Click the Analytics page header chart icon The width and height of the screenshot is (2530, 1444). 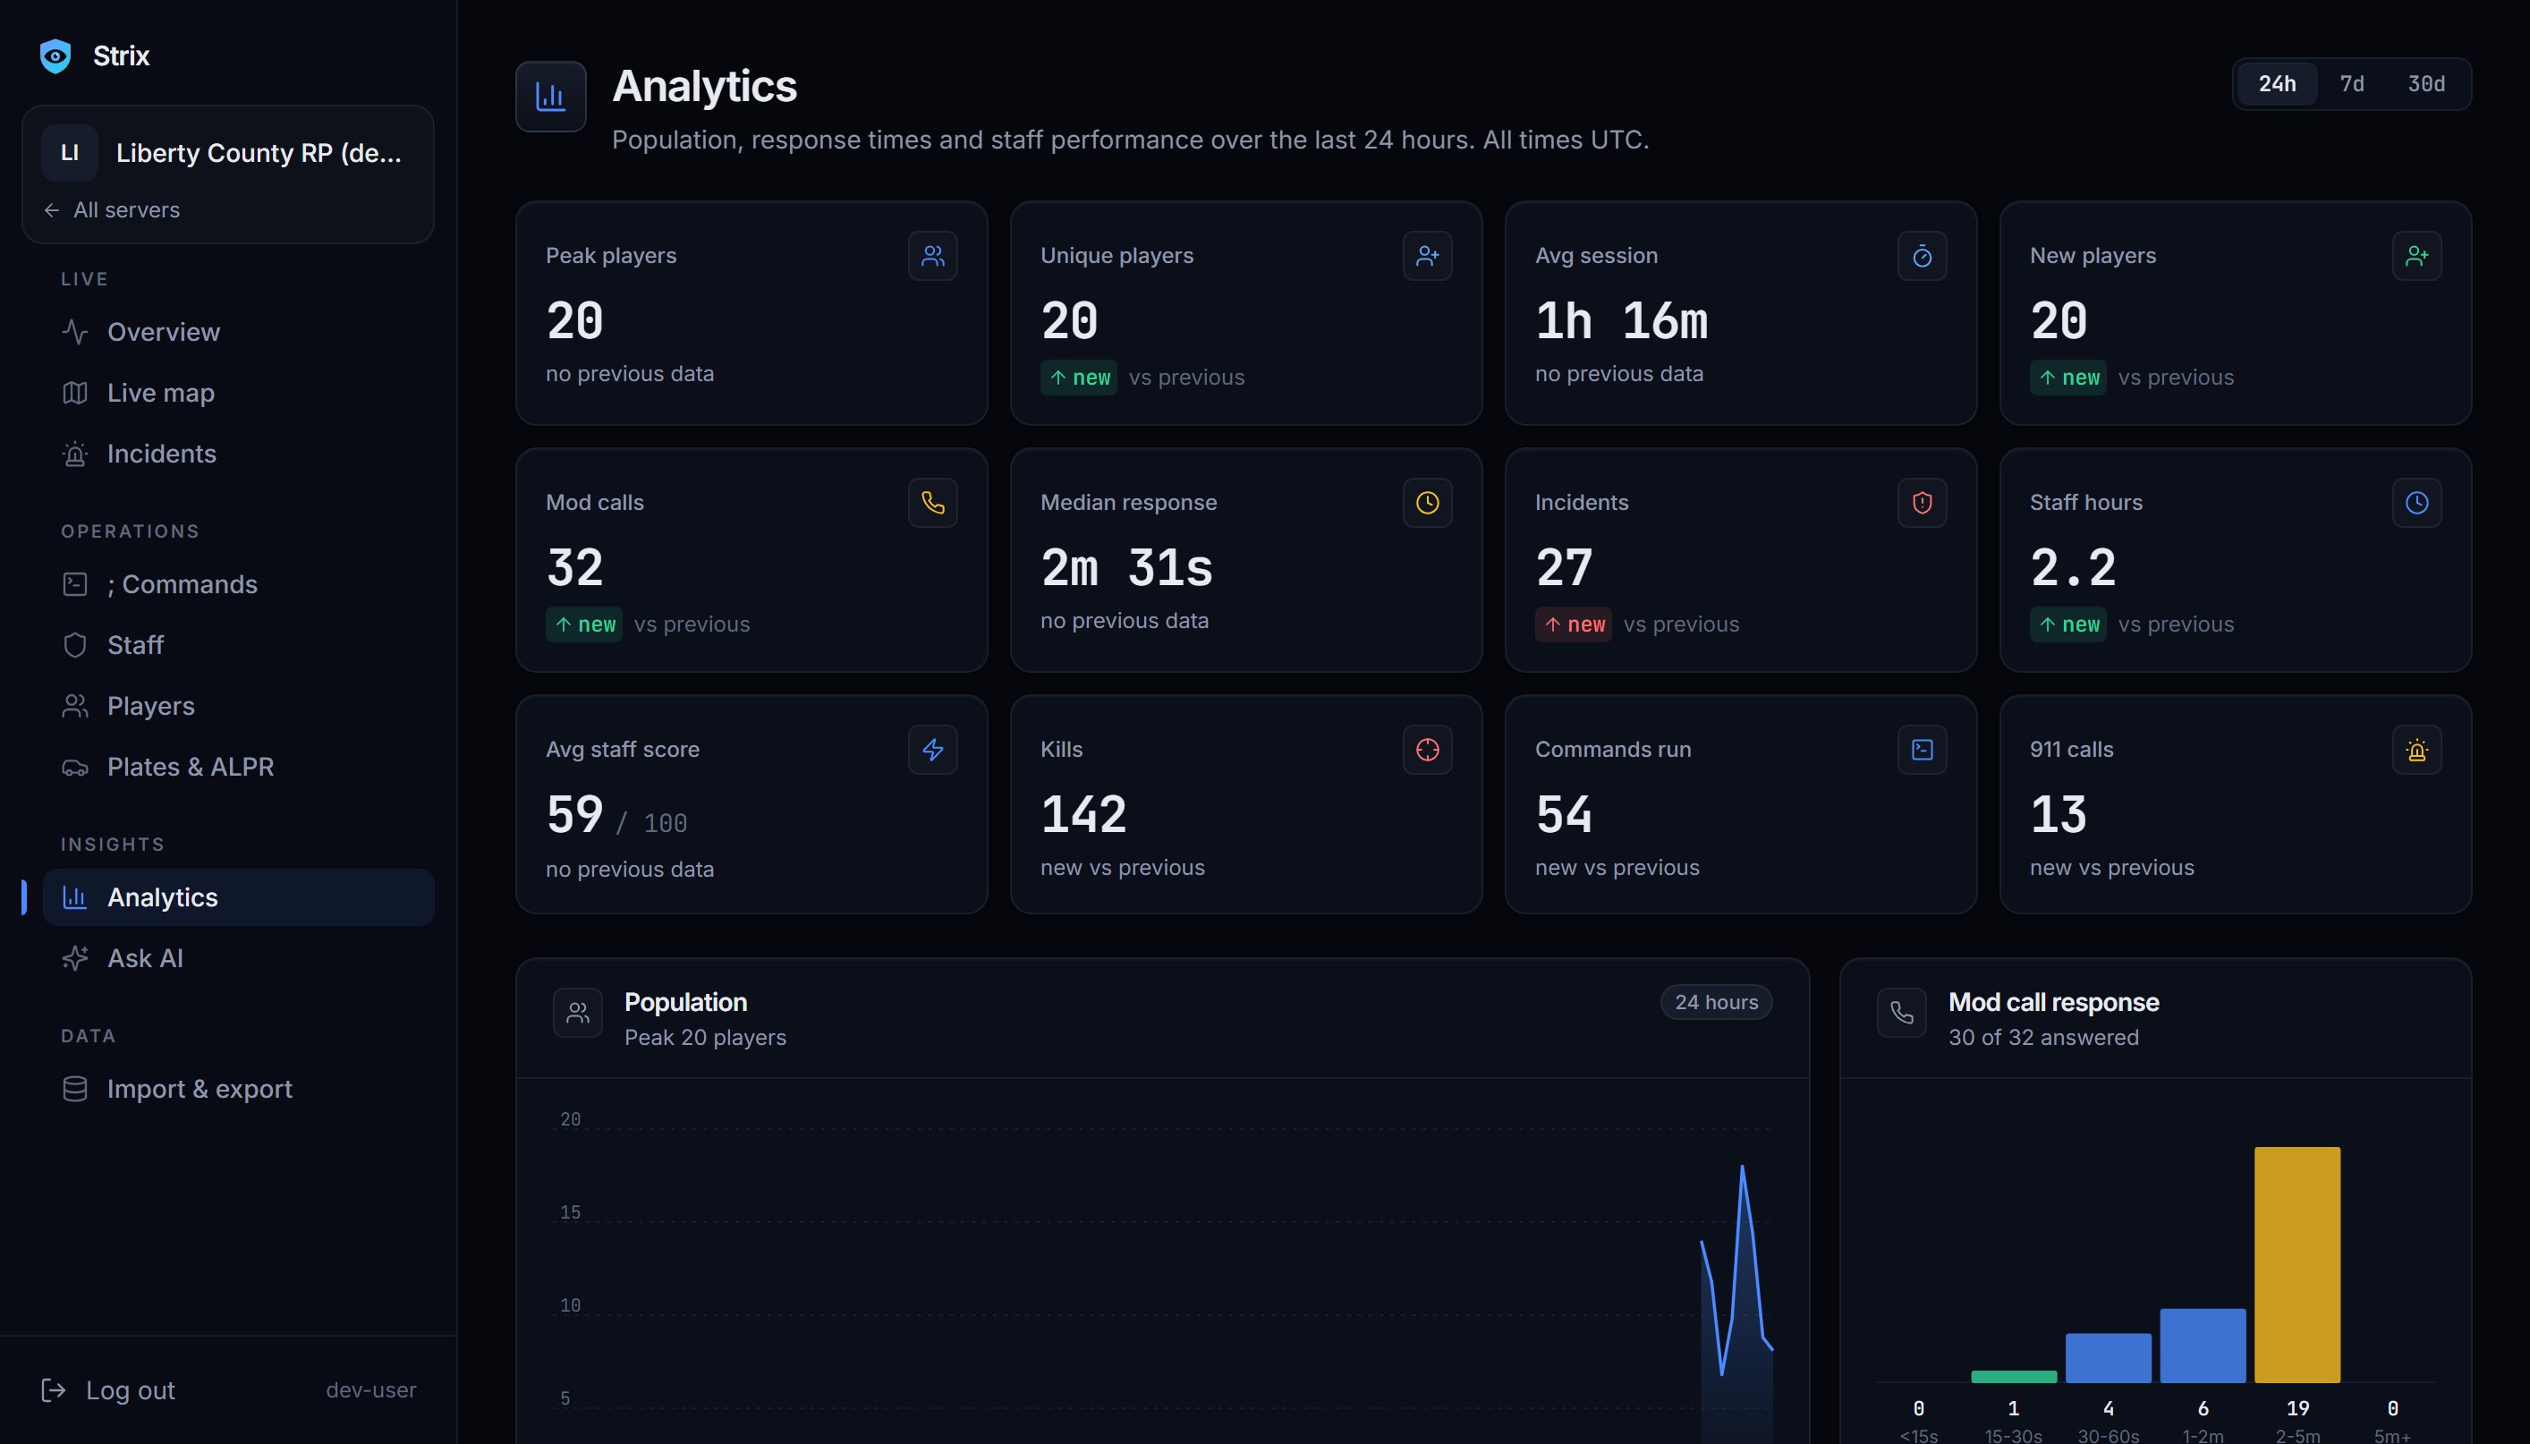(551, 97)
